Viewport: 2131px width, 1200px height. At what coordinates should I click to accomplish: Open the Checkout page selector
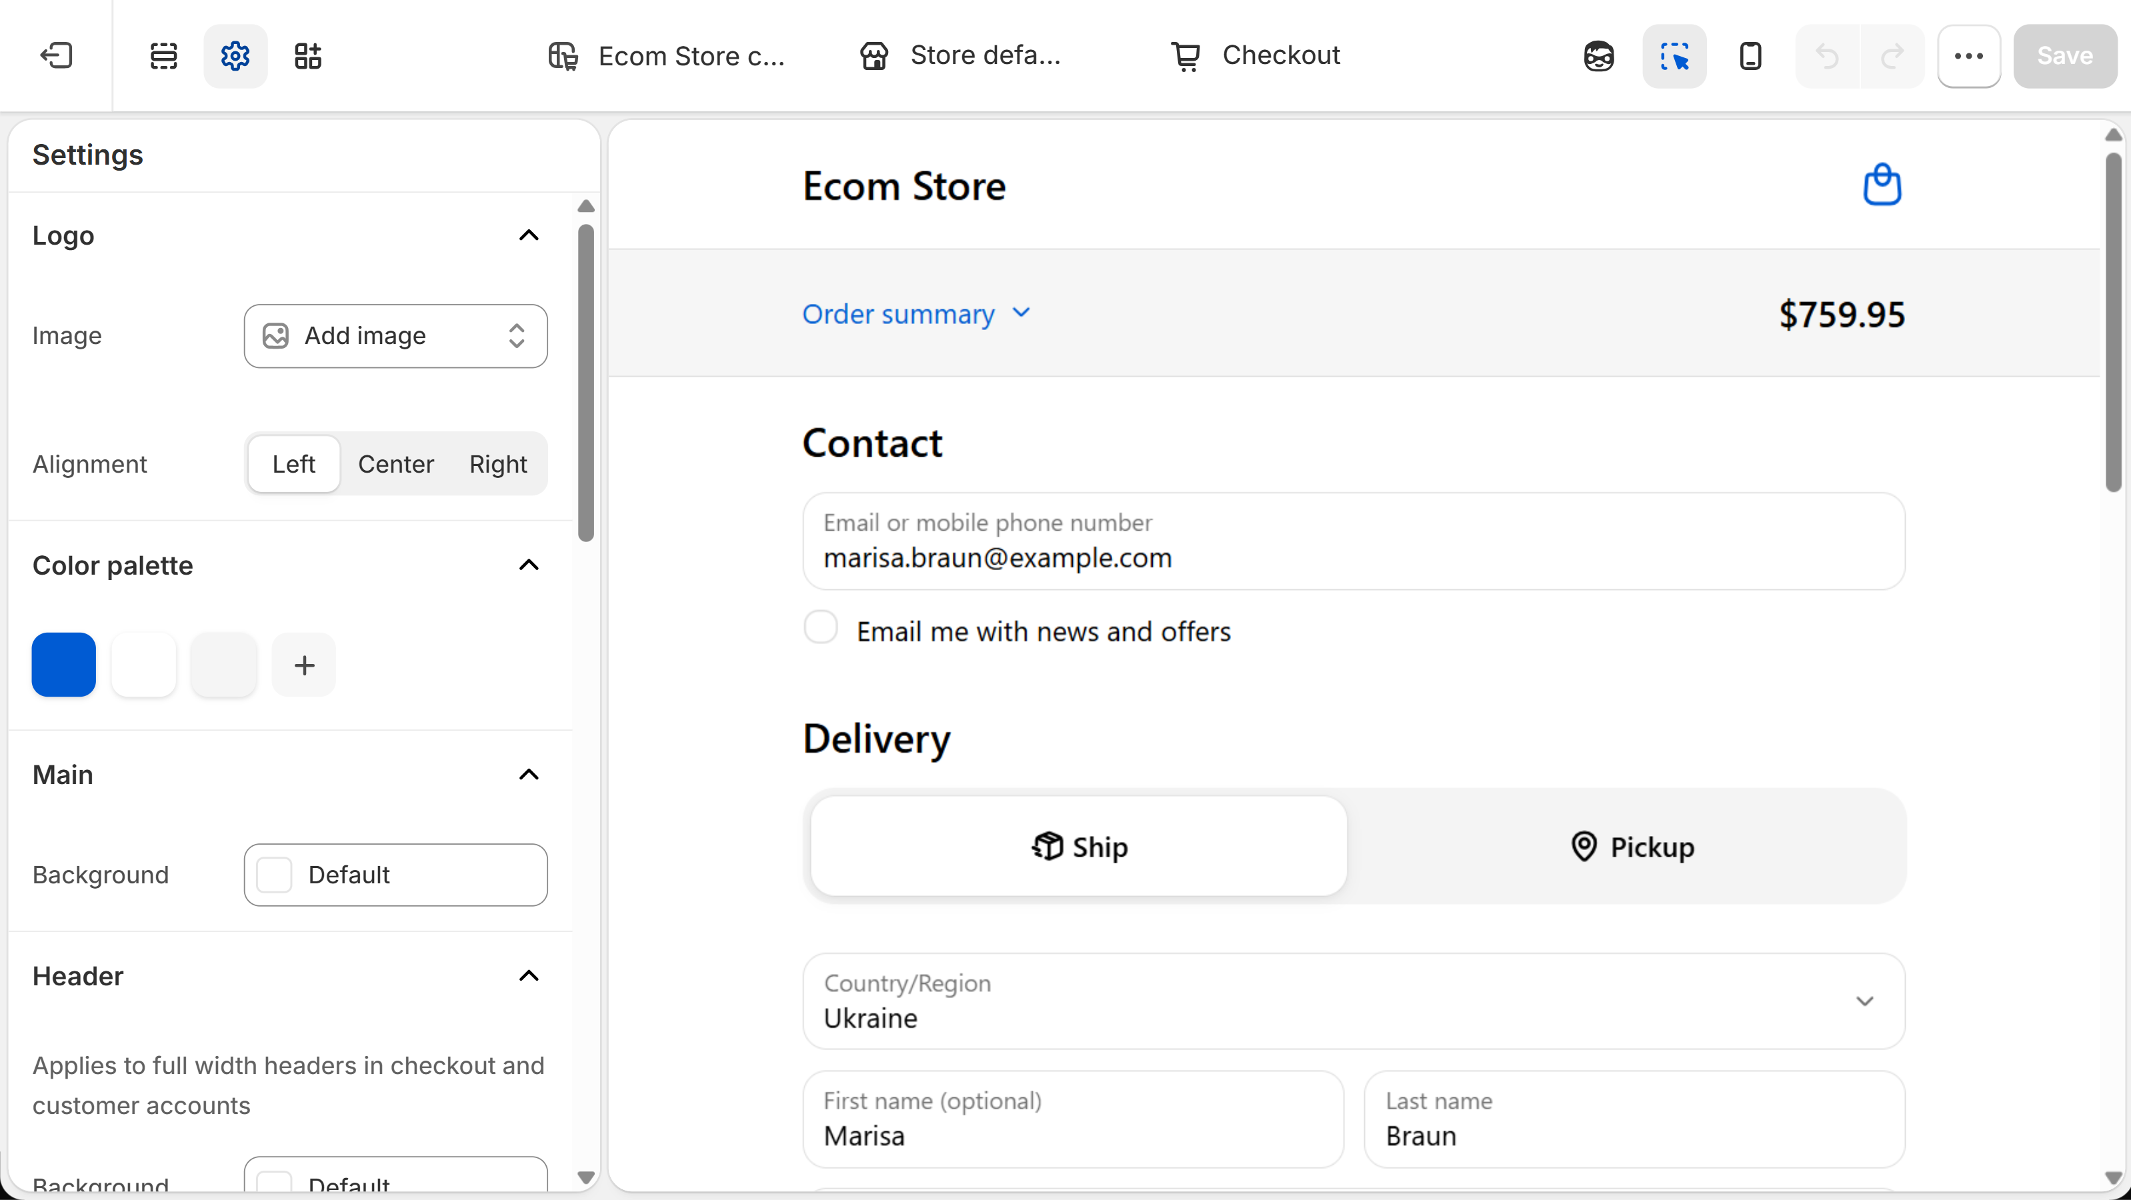tap(1255, 55)
